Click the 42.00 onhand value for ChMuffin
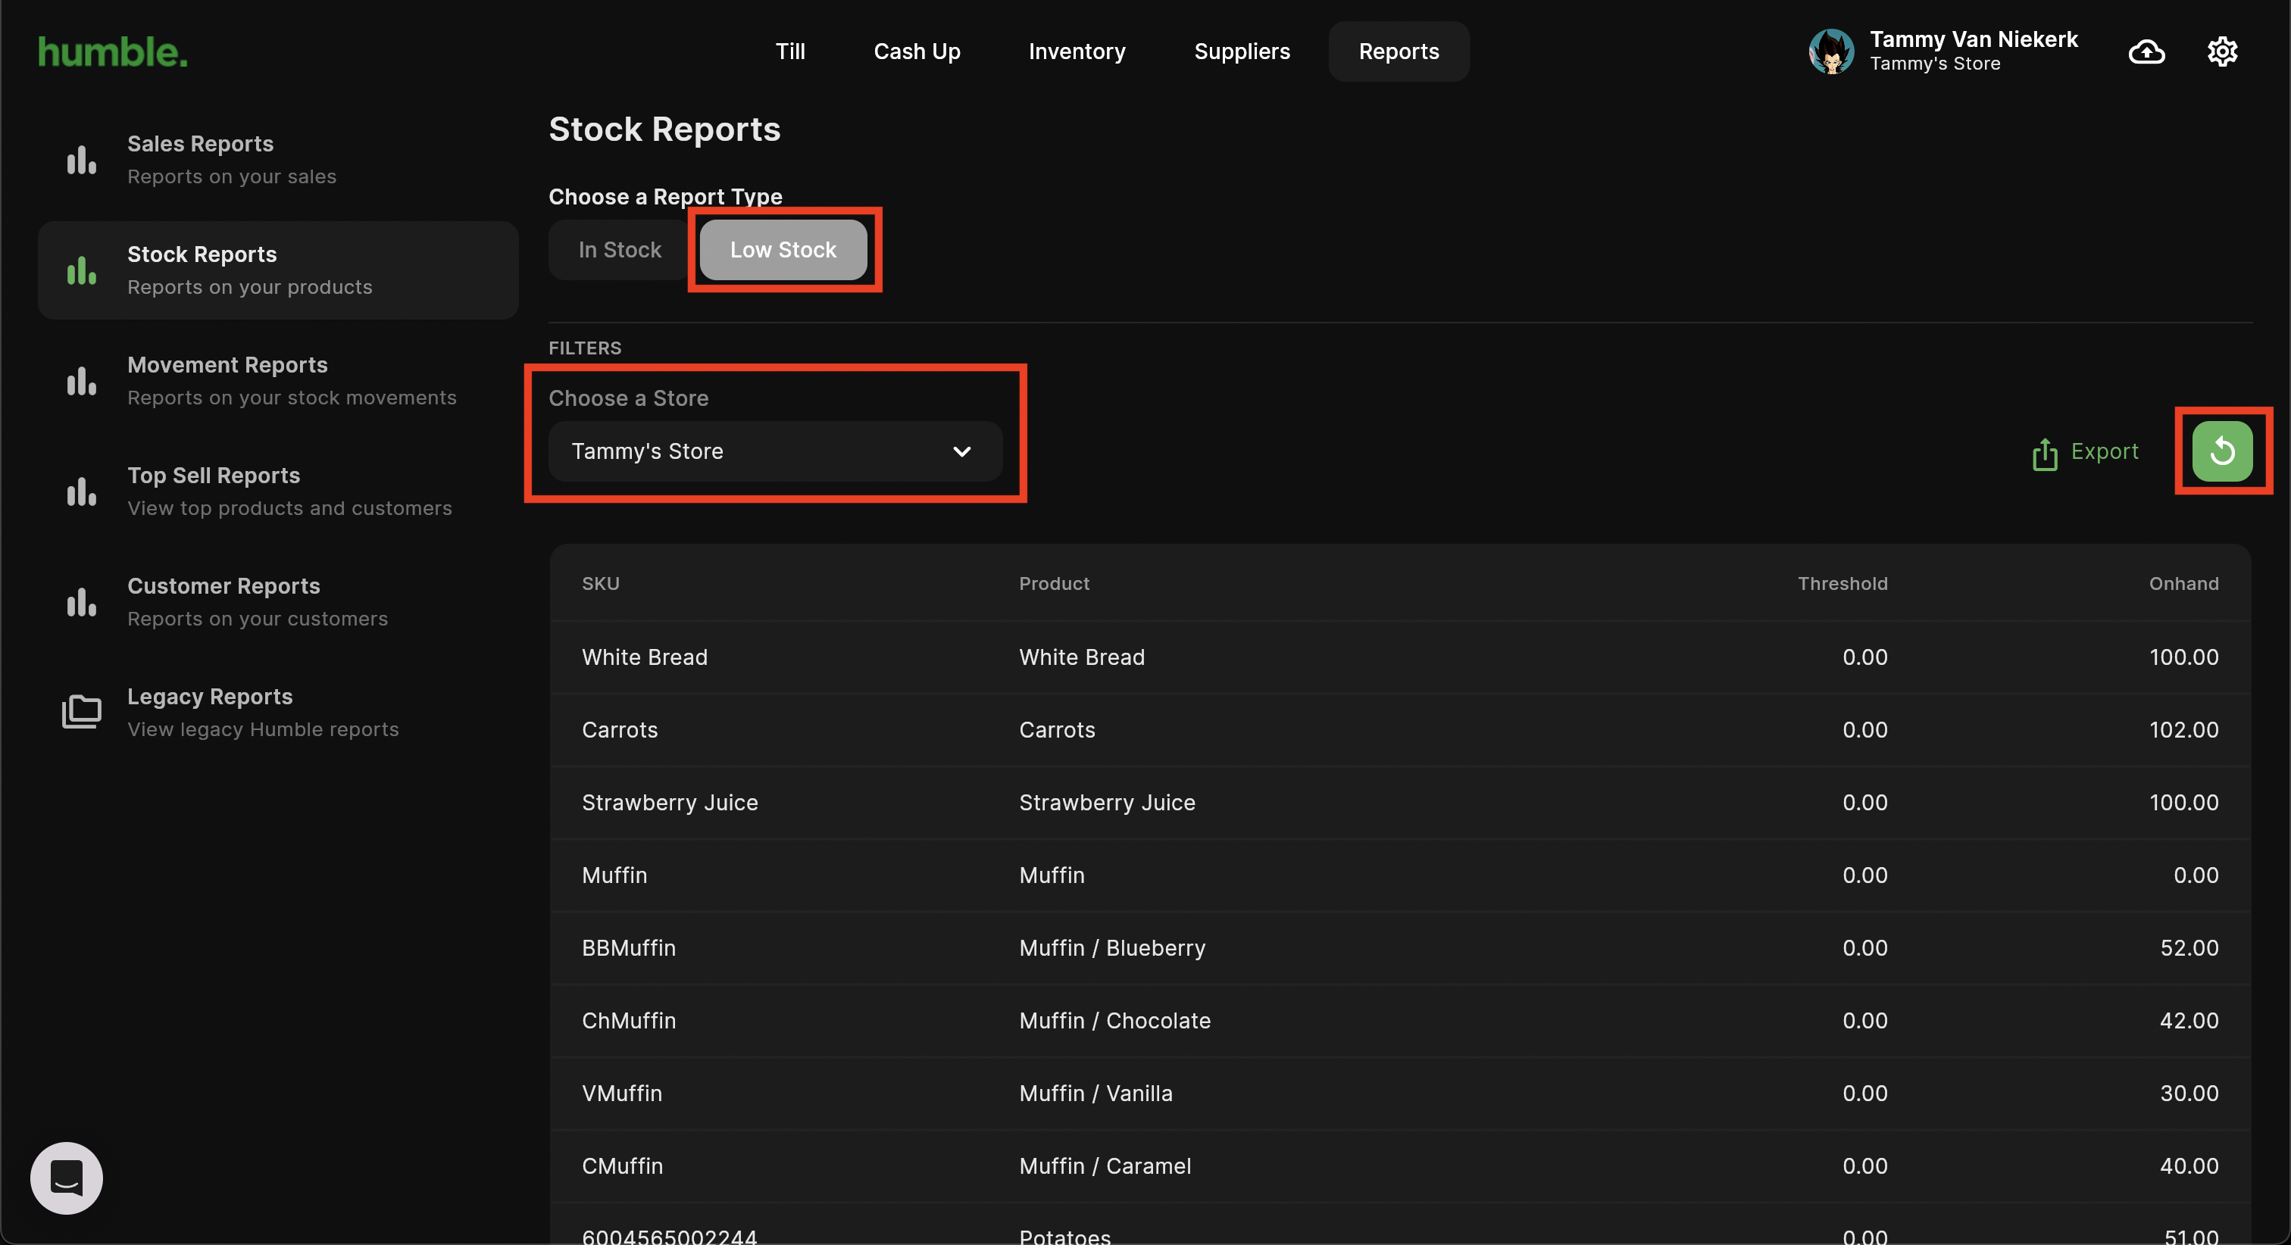Viewport: 2291px width, 1245px height. click(x=2189, y=1021)
